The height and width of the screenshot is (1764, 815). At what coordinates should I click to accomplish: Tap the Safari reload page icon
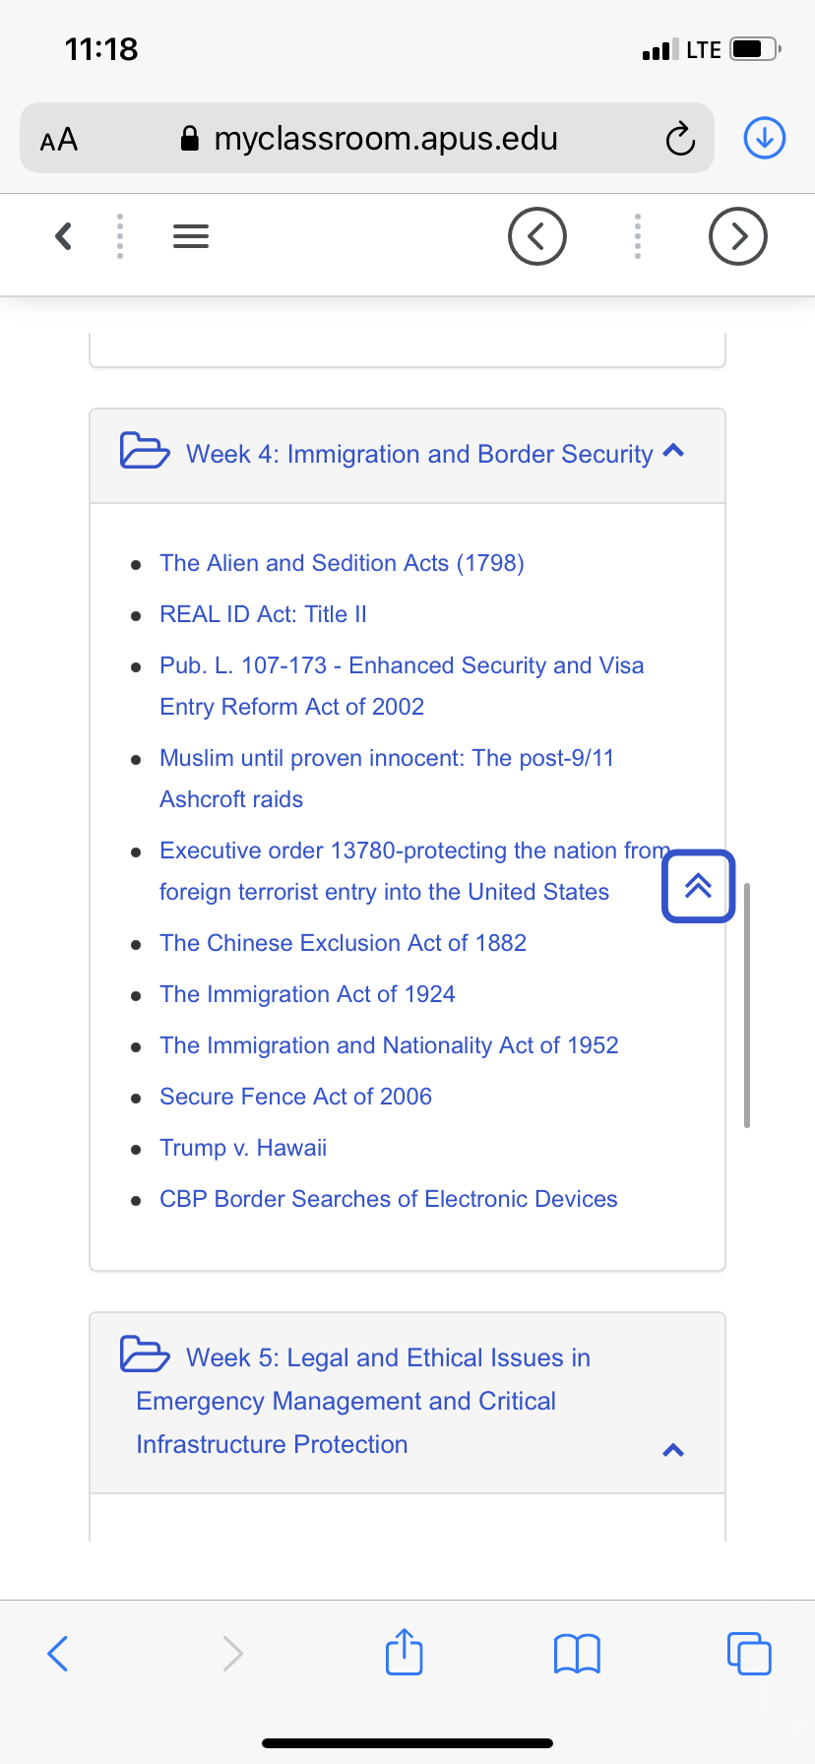680,139
